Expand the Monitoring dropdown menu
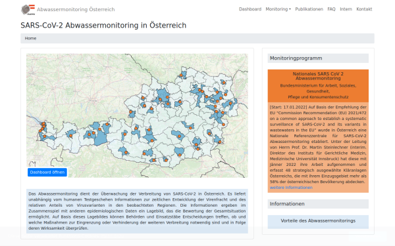395x246 pixels. tap(278, 9)
